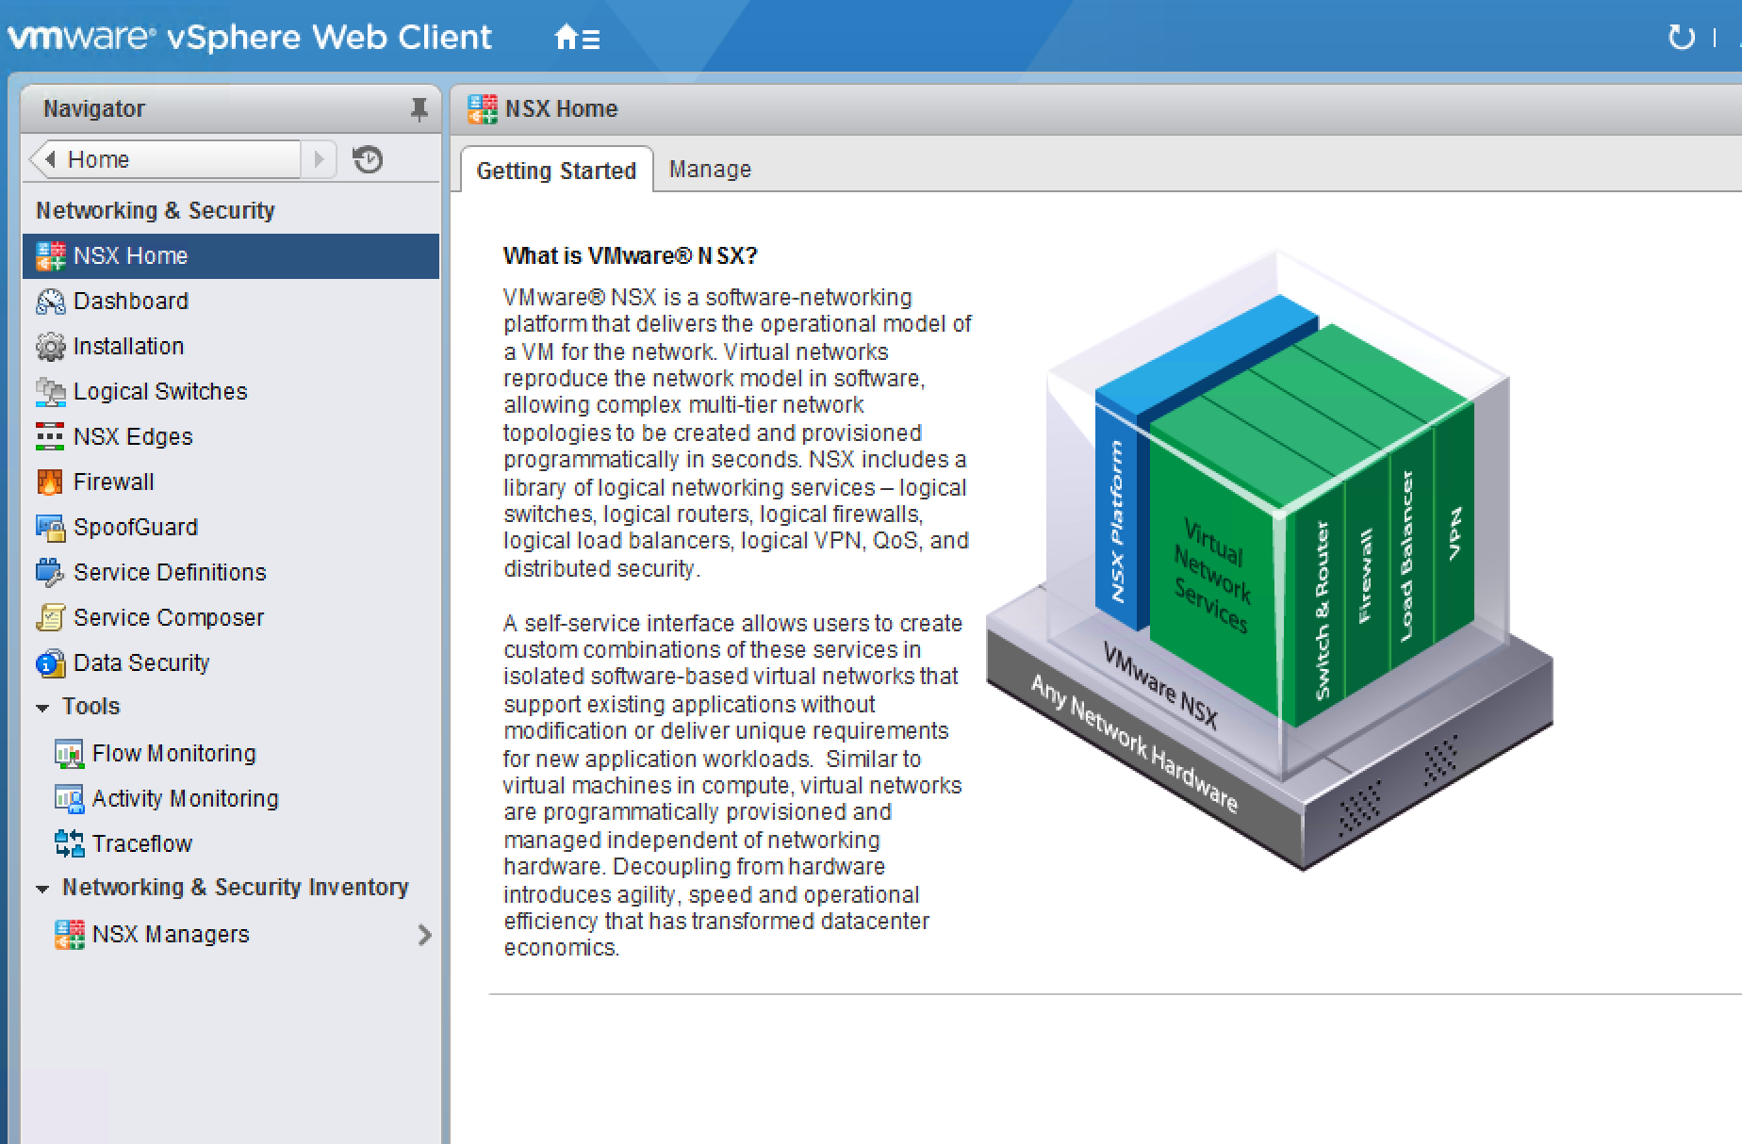Click the VMware NSX cube diagram
The image size is (1742, 1144).
click(x=1269, y=560)
